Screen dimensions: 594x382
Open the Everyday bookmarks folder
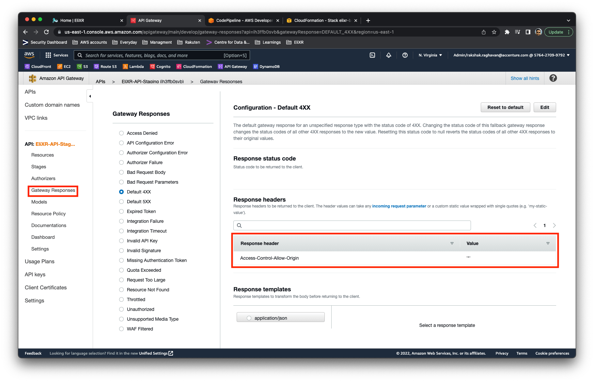tap(125, 42)
